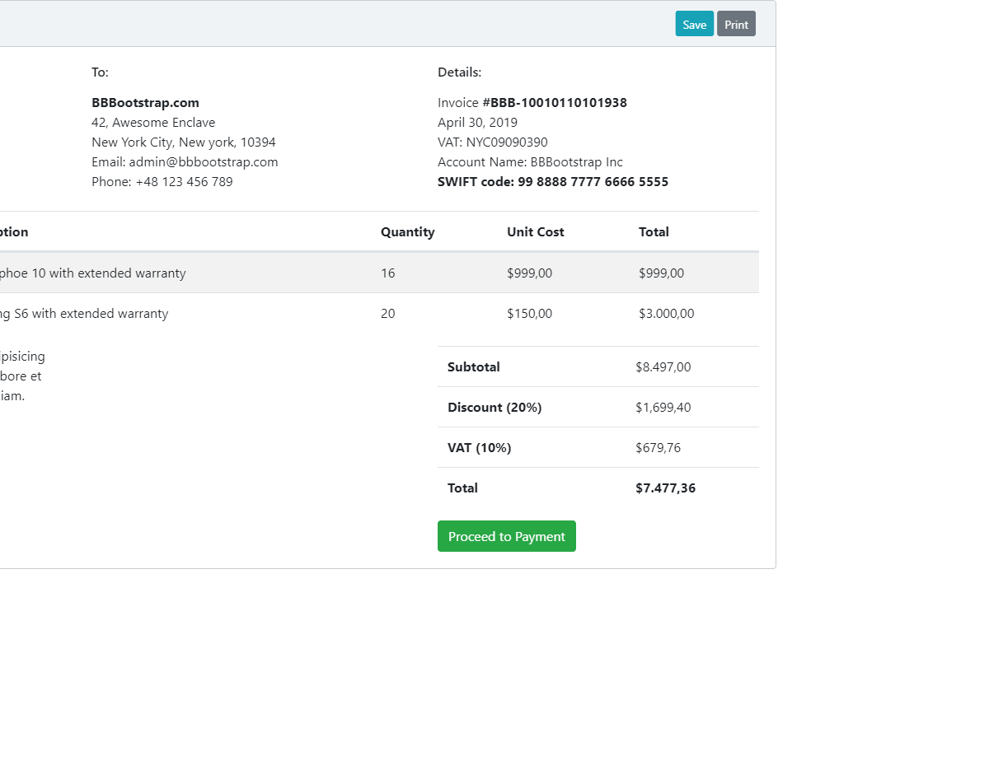The image size is (989, 784).
Task: Click the VAT number NYC09090390
Action: click(507, 142)
